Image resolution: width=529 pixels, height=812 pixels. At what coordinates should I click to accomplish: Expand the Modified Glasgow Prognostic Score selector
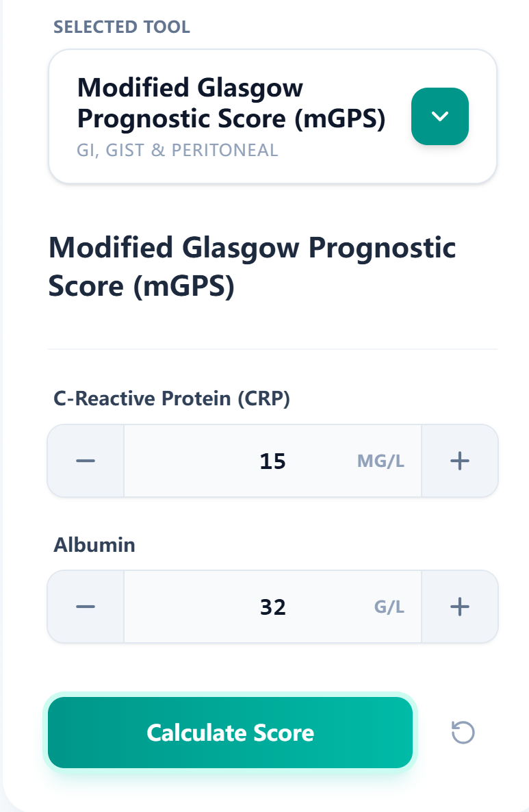coord(440,116)
